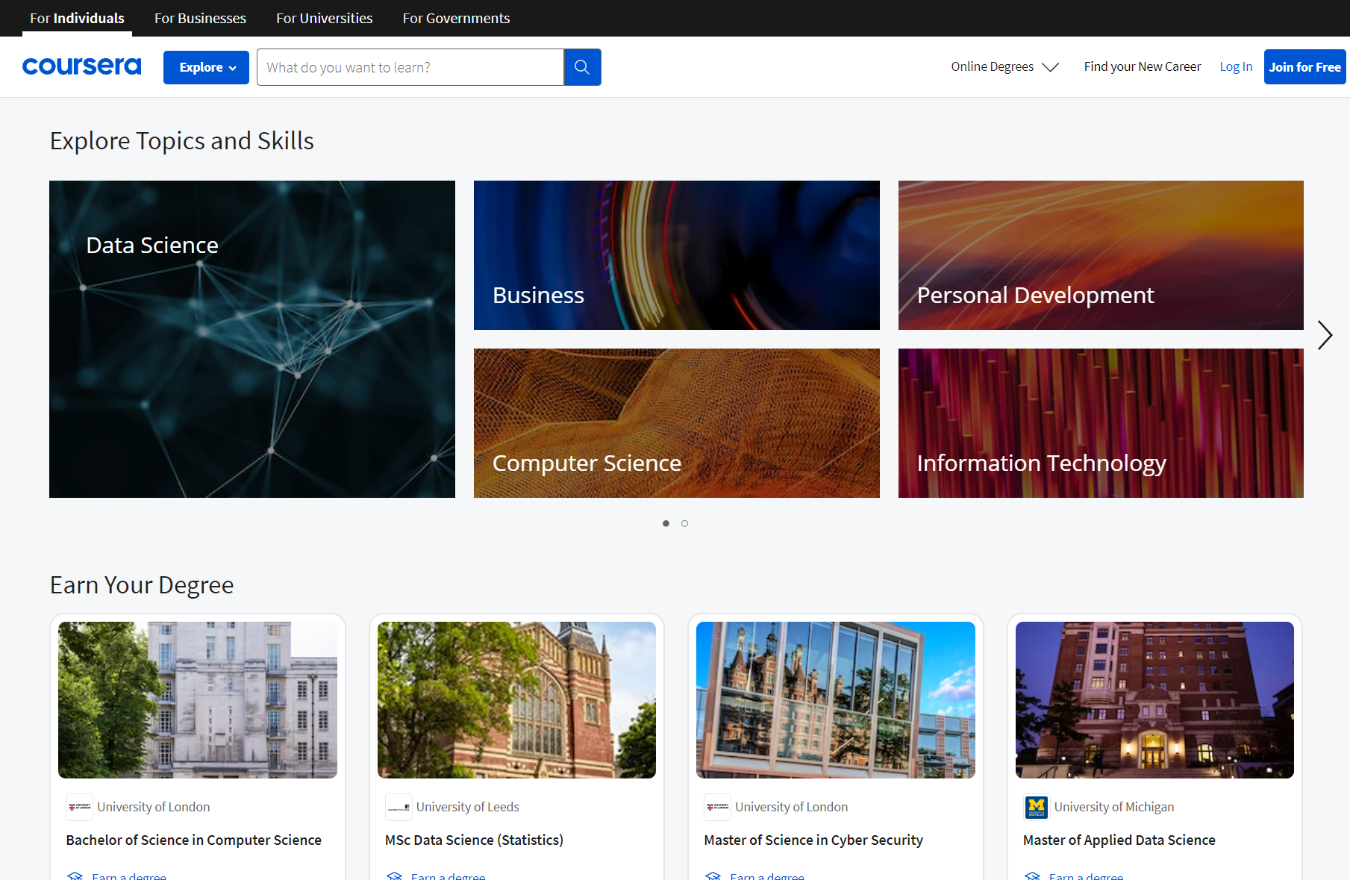Open the Information Technology topic tile
Image resolution: width=1350 pixels, height=880 pixels.
pos(1101,423)
